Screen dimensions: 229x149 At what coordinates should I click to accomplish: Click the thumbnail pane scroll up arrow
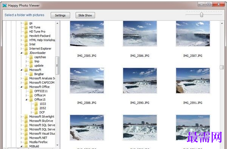[x=222, y=23]
